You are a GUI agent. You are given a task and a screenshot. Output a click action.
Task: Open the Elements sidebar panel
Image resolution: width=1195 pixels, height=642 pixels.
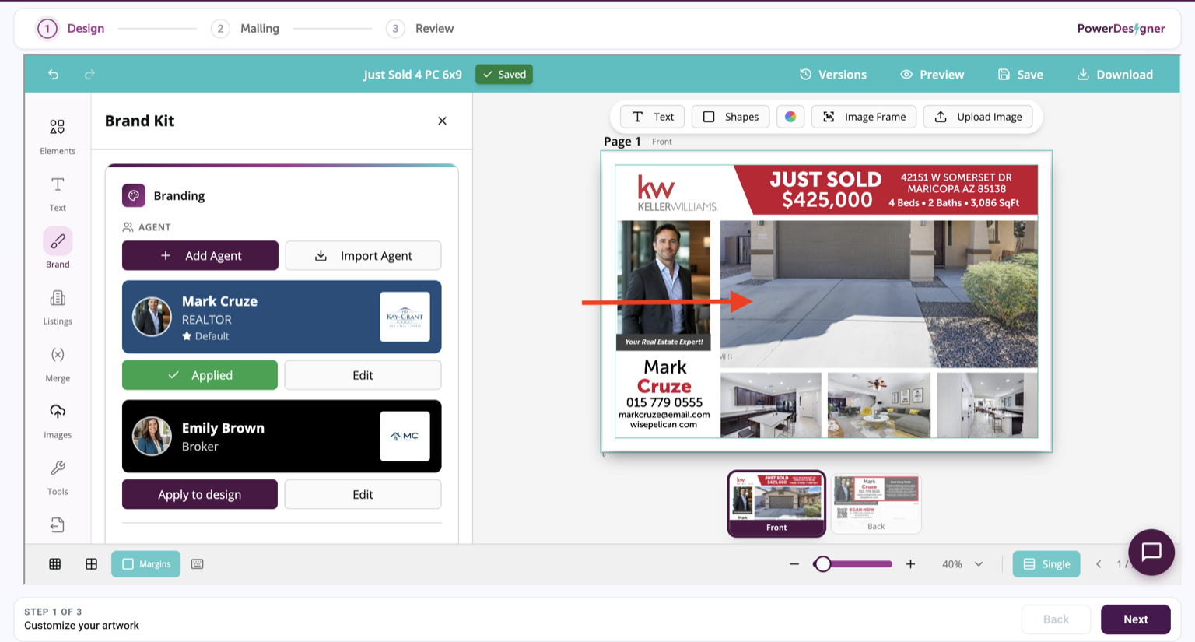click(x=58, y=136)
